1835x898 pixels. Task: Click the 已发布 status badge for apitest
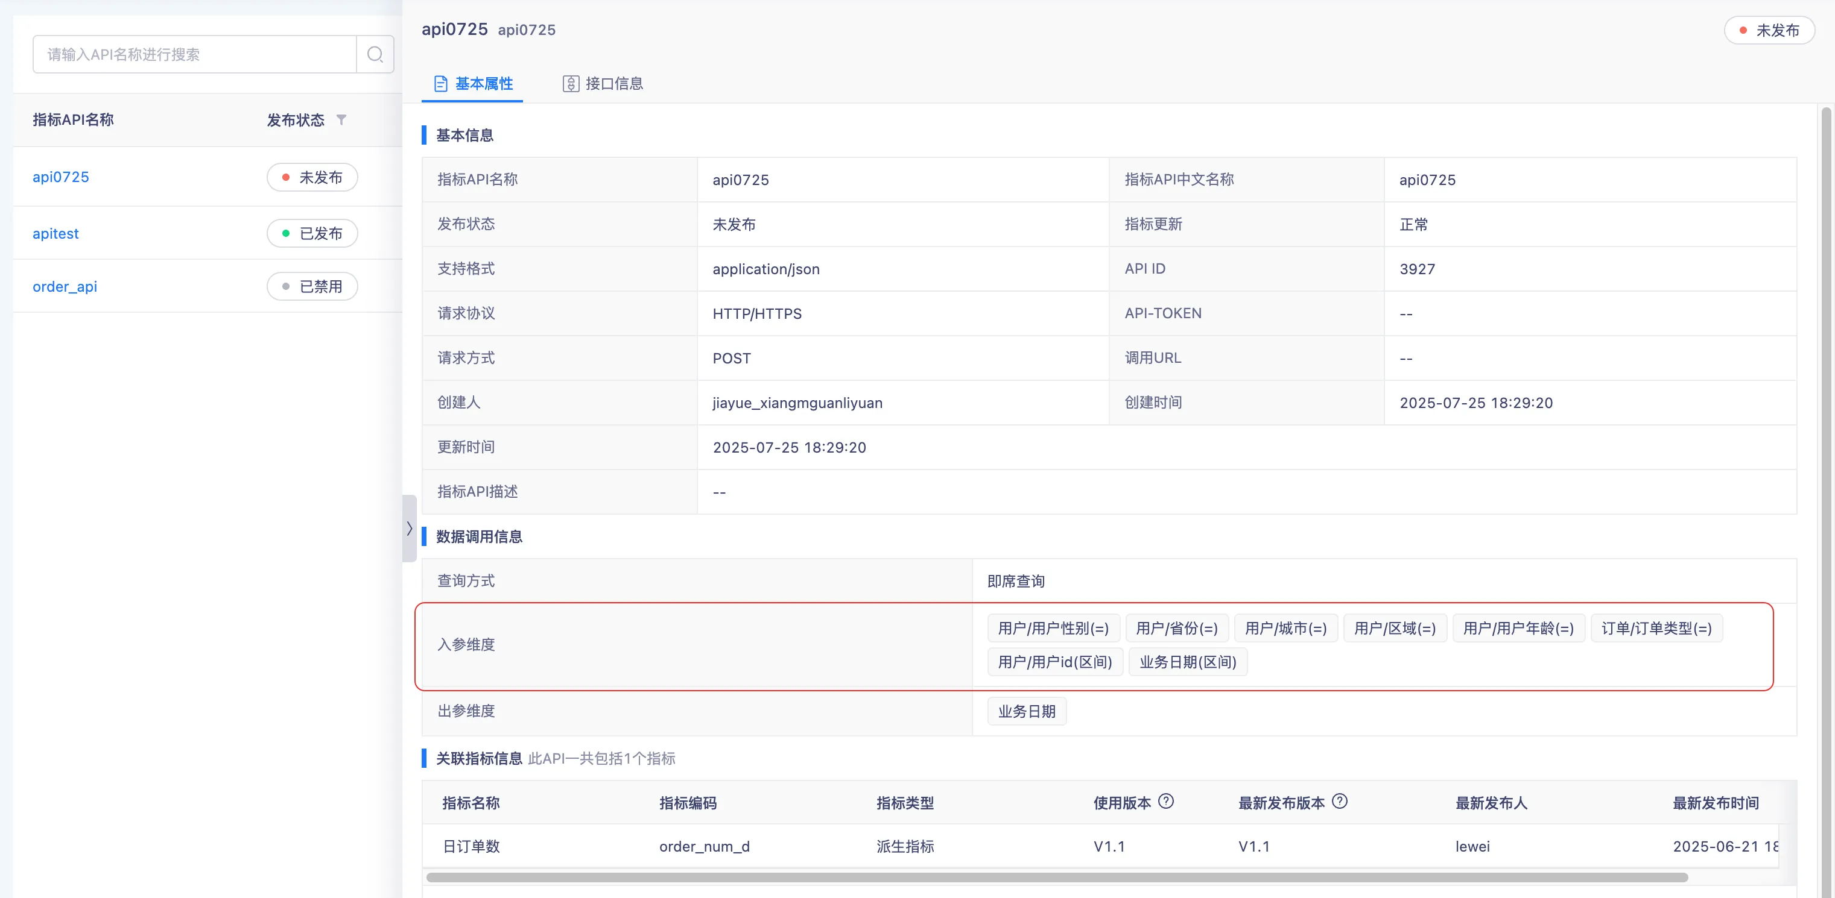312,233
